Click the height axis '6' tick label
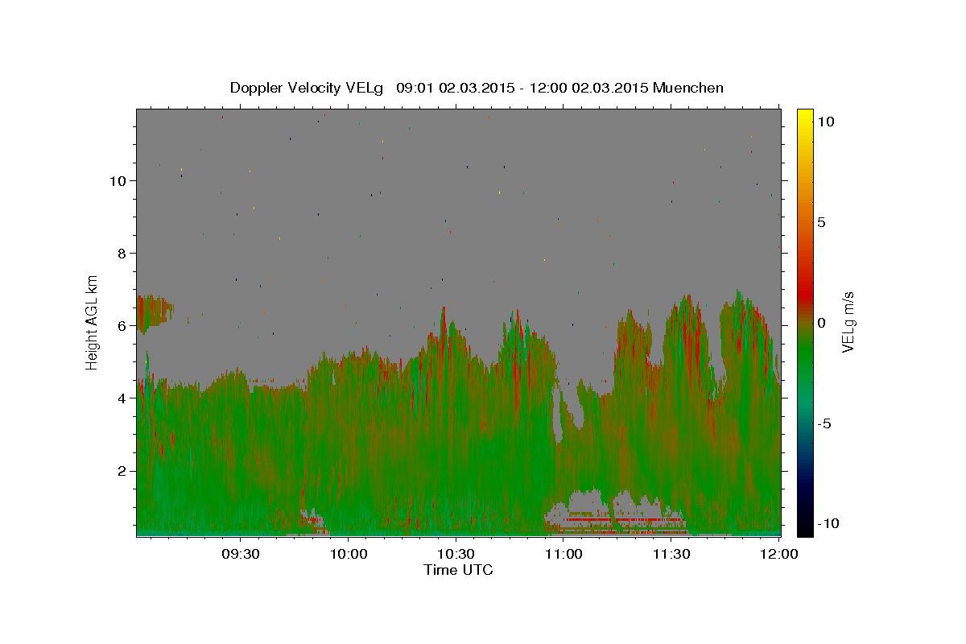The width and height of the screenshot is (966, 644). point(123,326)
